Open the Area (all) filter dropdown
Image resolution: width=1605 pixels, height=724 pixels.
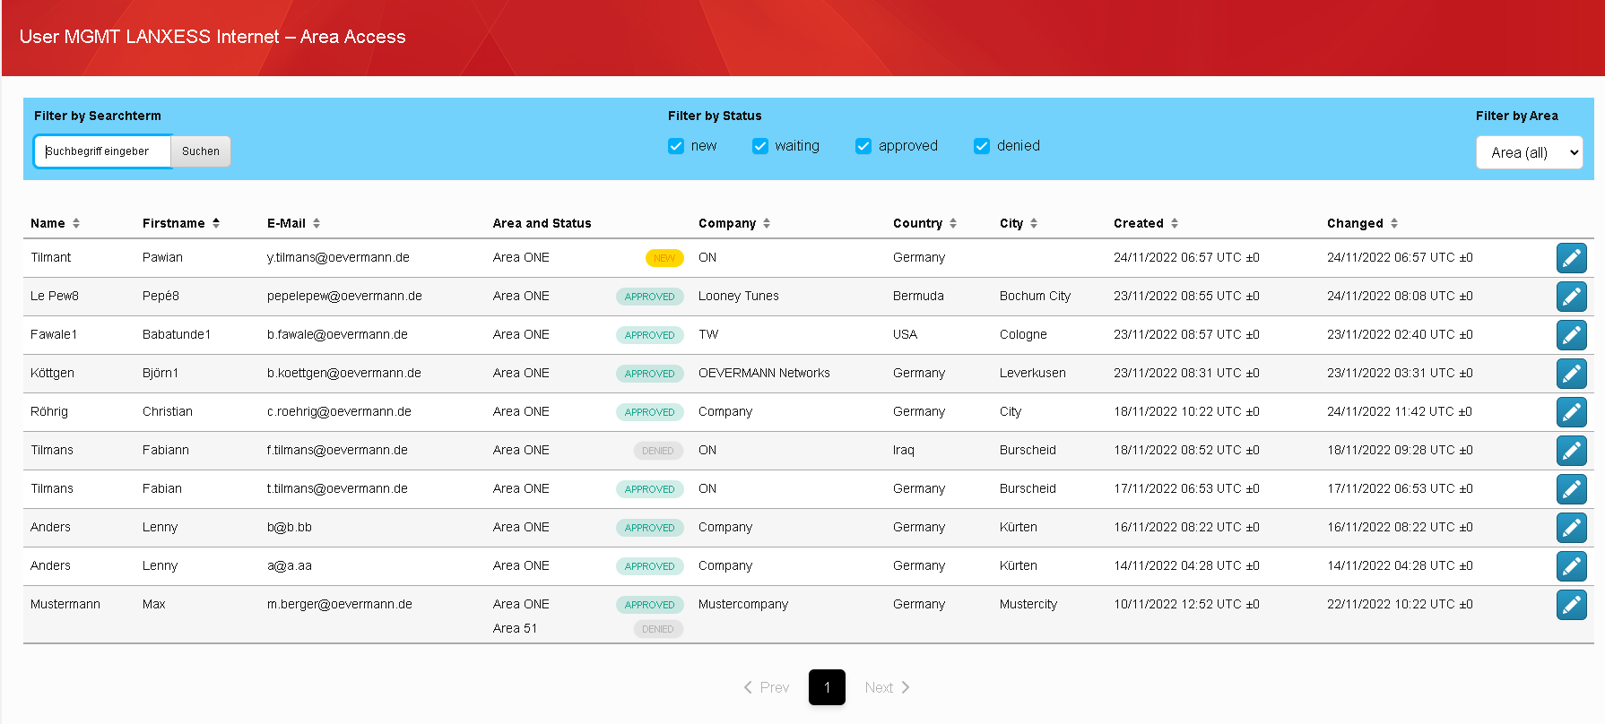click(1529, 152)
